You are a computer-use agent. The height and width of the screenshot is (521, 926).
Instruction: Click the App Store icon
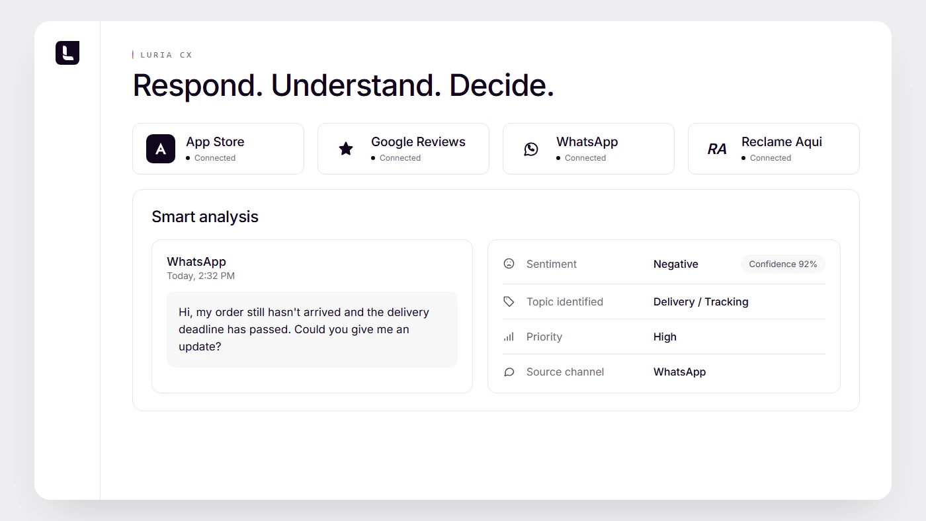(x=161, y=149)
